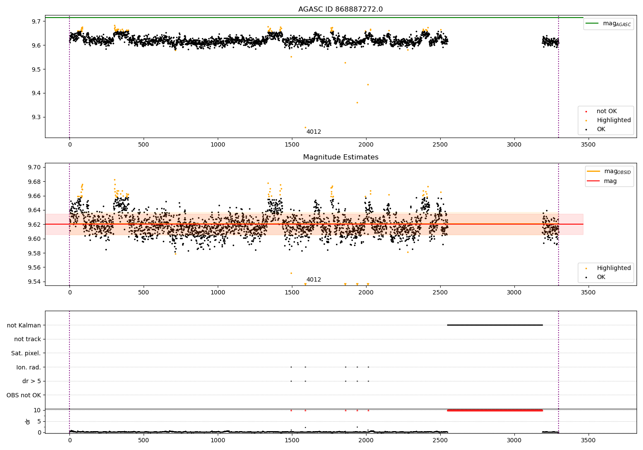
Task: Click the 9.62 y-tick in Magnitude Estimates
Action: tap(34, 225)
